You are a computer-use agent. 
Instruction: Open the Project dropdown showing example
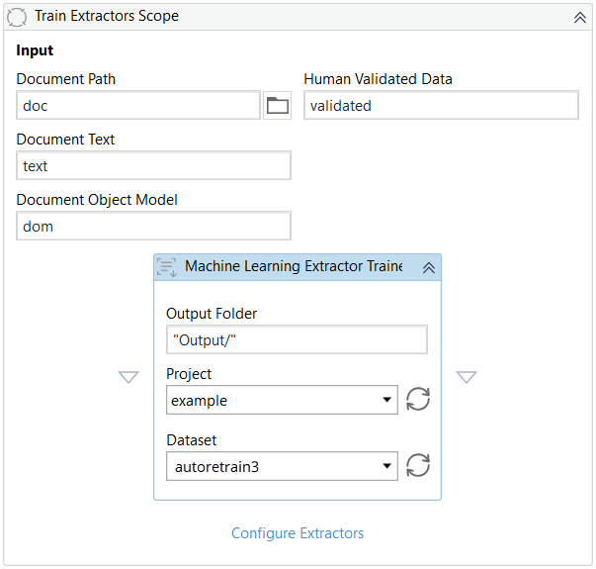283,401
